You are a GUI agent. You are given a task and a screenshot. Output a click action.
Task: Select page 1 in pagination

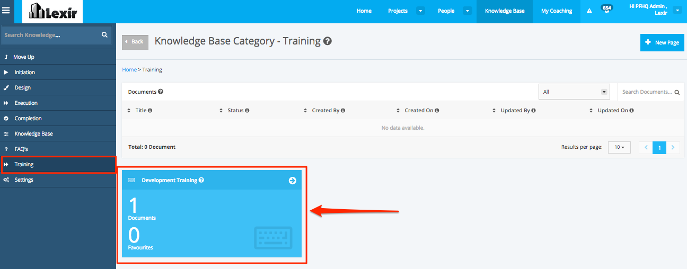[659, 148]
